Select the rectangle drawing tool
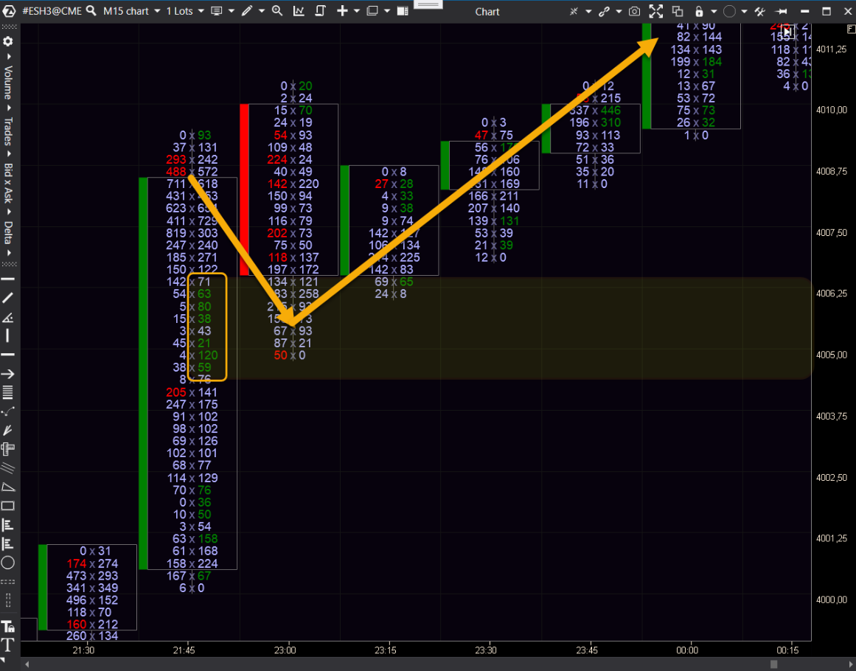The width and height of the screenshot is (856, 671). [x=8, y=506]
